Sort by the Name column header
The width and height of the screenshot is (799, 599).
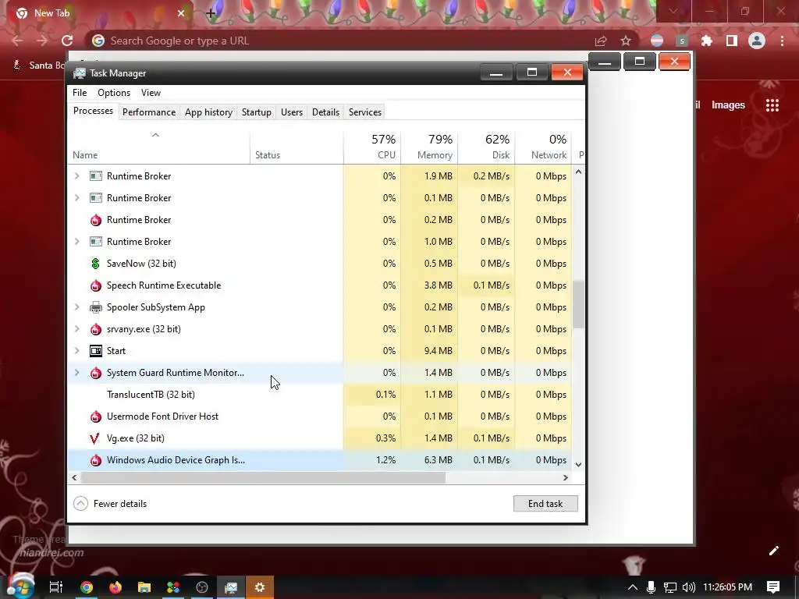coord(158,147)
